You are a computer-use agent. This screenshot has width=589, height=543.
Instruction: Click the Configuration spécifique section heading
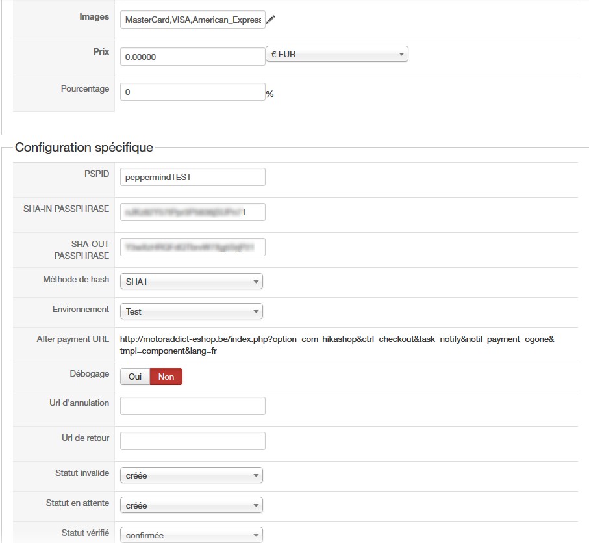coord(84,148)
